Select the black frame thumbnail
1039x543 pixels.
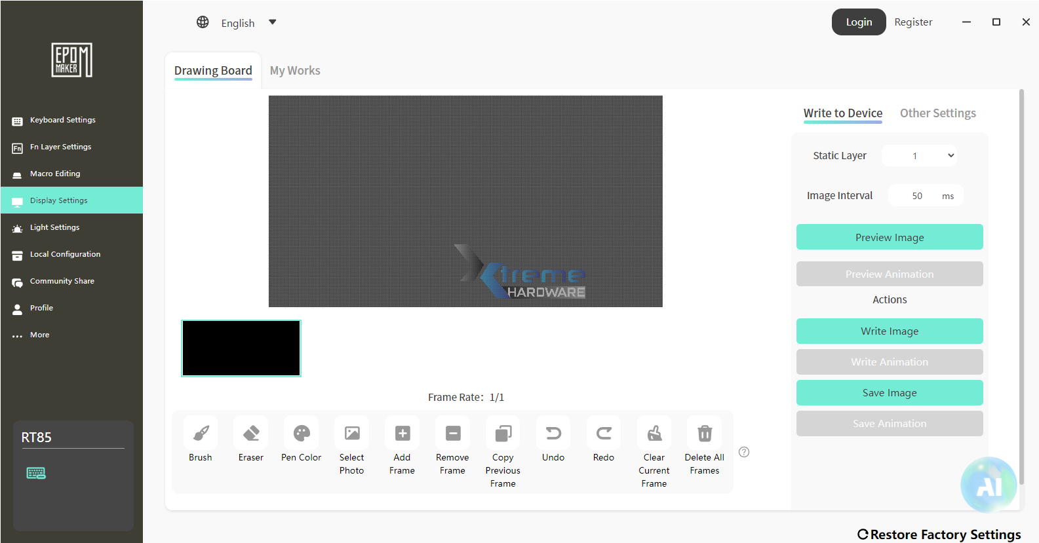pos(241,348)
